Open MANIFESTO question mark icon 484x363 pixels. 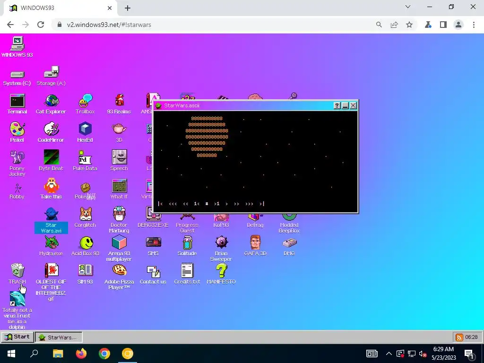[x=221, y=270]
